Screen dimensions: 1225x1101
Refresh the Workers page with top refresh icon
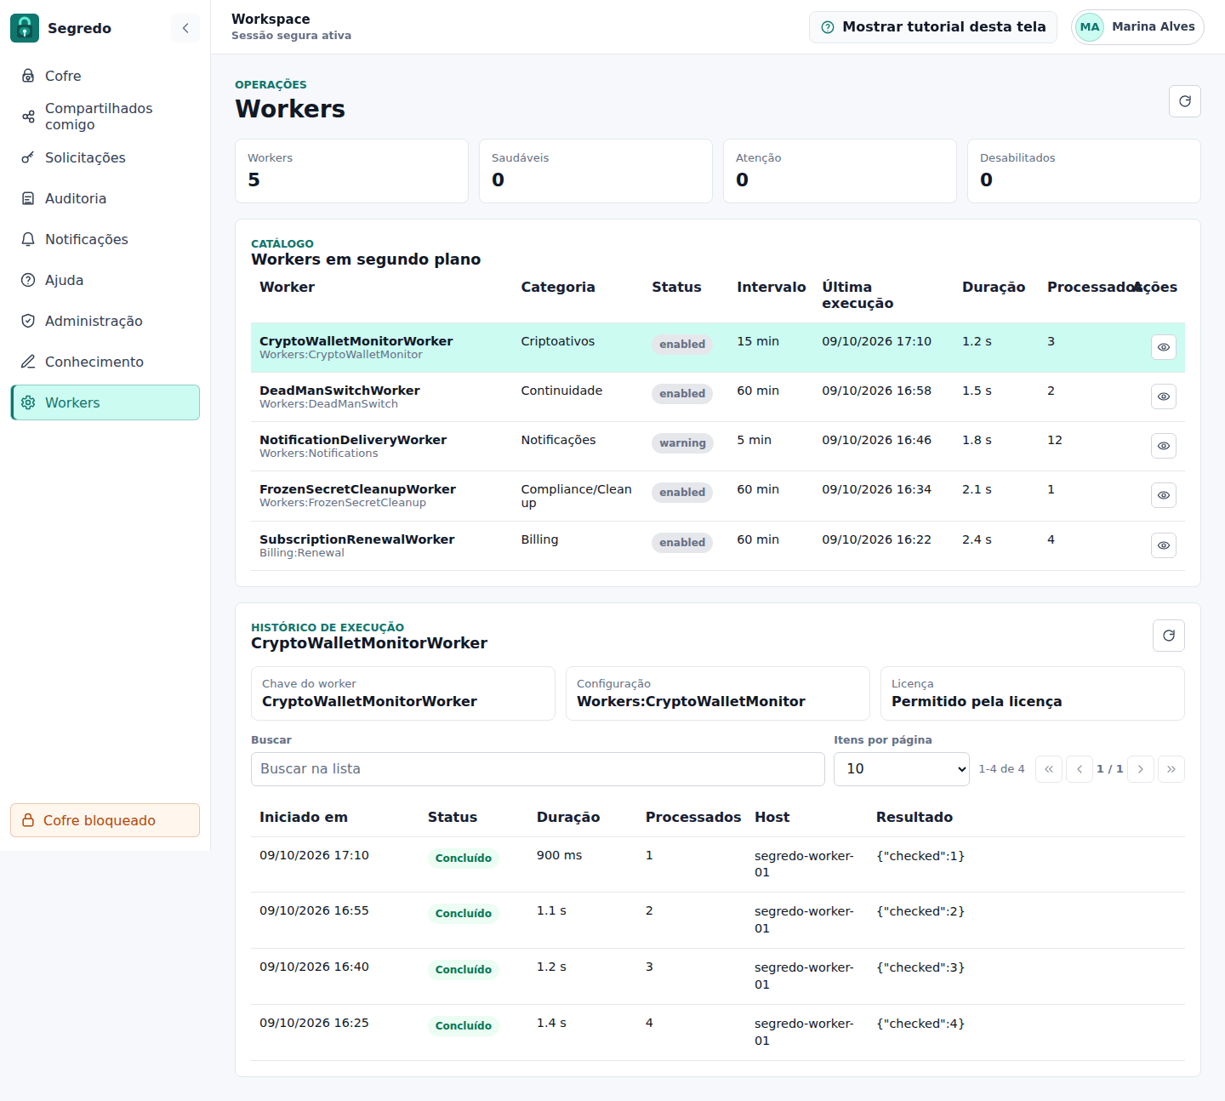[1185, 101]
